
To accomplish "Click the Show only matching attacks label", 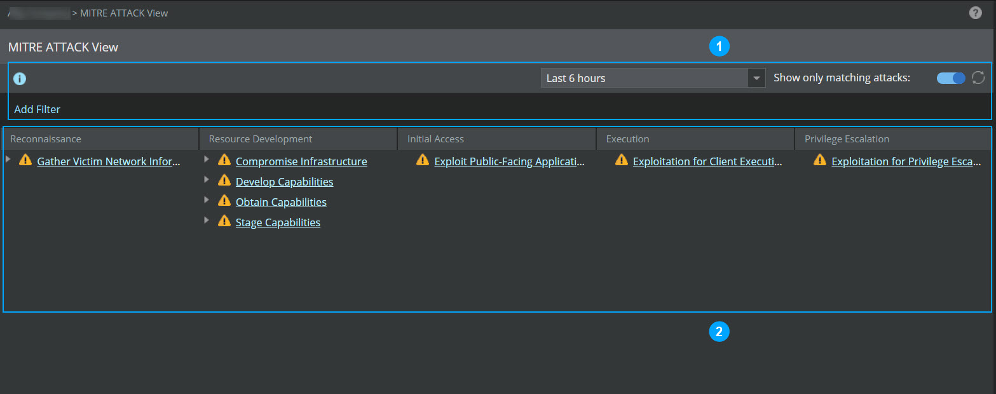I will 842,78.
